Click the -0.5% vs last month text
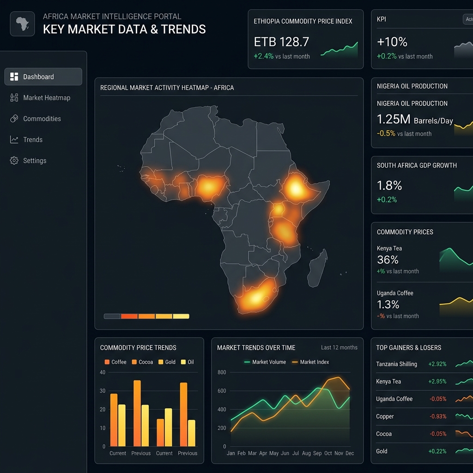This screenshot has width=473, height=473. (404, 133)
